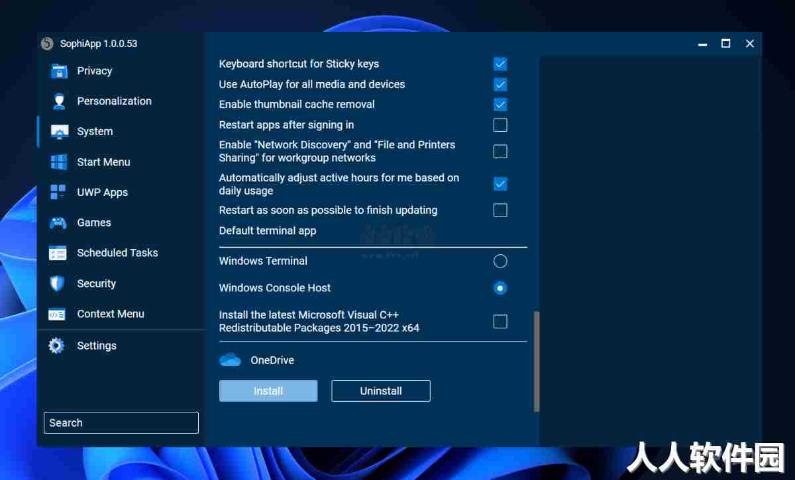Check Restart as soon as possible
The image size is (795, 480).
point(500,211)
